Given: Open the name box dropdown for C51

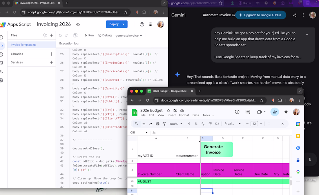Looking at the screenshot, I should pyautogui.click(x=146, y=133).
